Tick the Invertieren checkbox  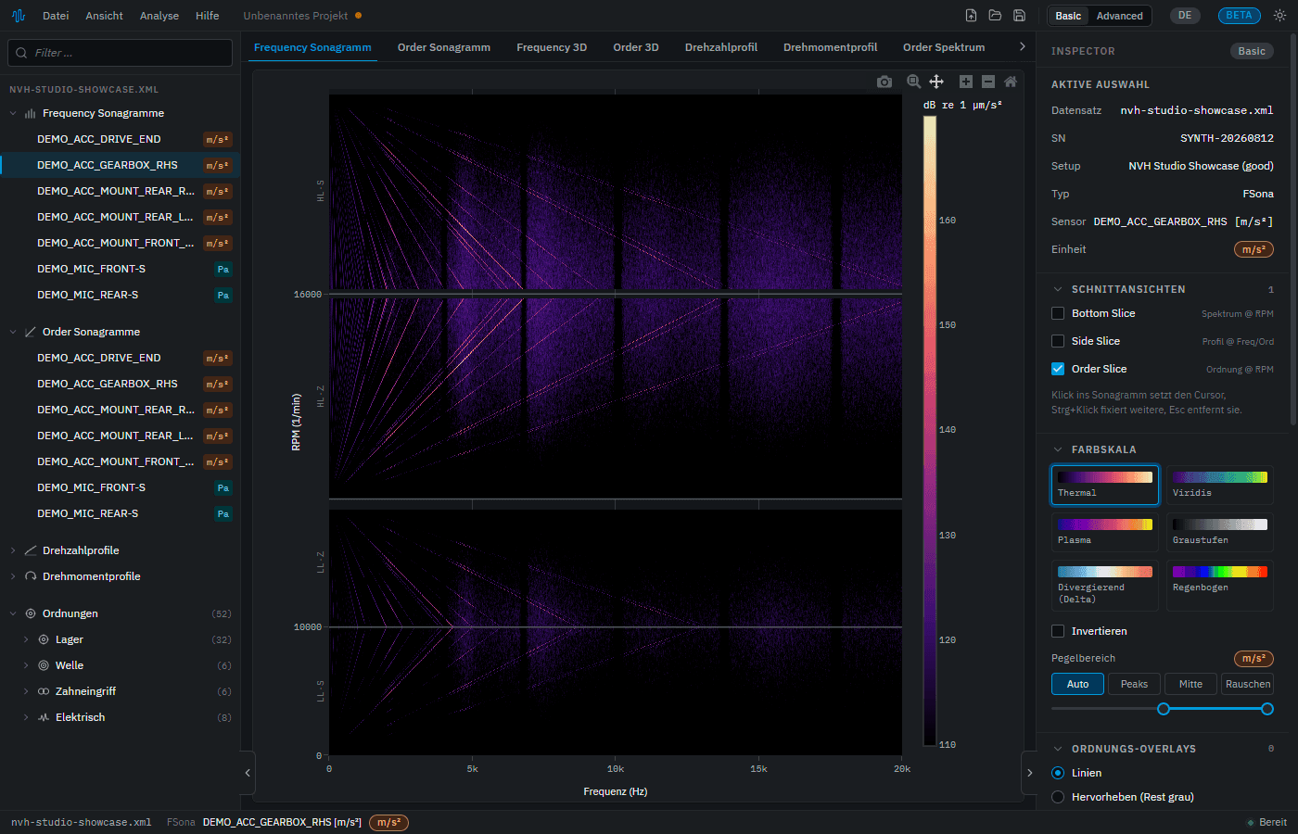(x=1058, y=631)
